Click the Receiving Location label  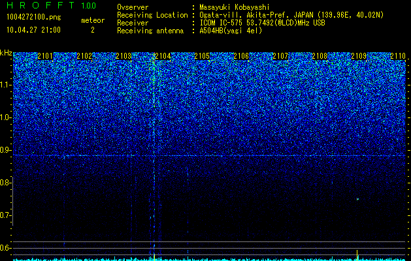[152, 15]
